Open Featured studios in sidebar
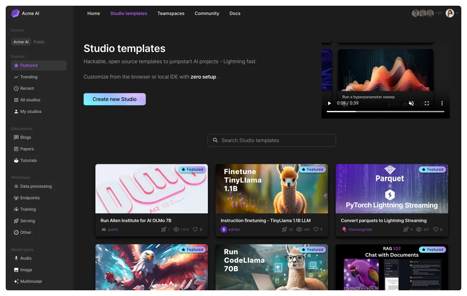467x296 pixels. 39,66
